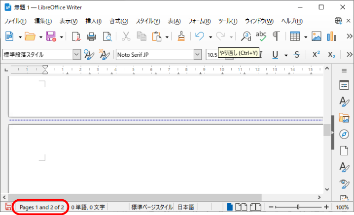Open the 表示 menu
The height and width of the screenshot is (215, 354).
click(x=69, y=21)
